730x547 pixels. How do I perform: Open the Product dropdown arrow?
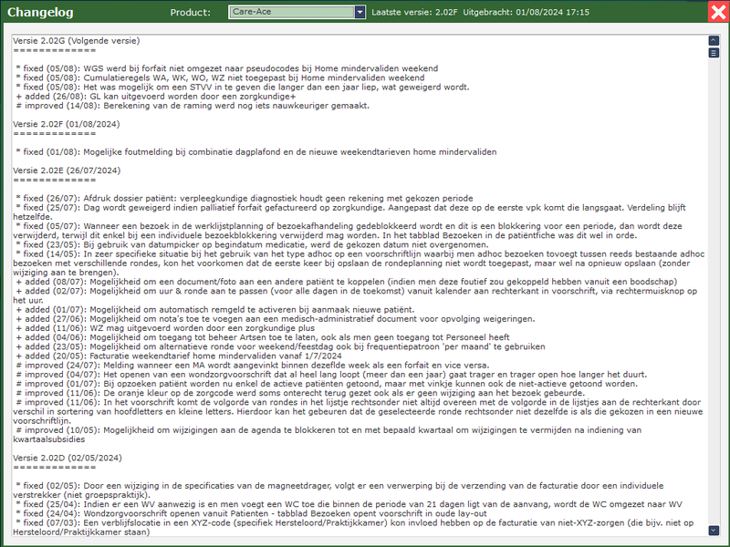(360, 12)
